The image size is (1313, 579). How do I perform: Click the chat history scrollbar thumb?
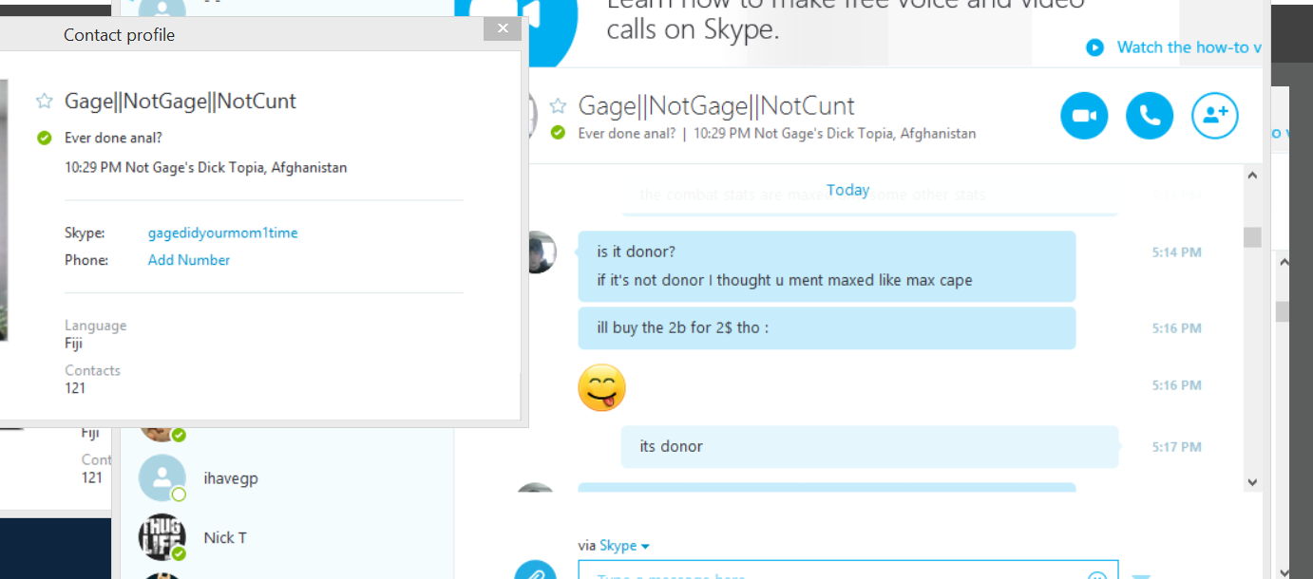1252,237
